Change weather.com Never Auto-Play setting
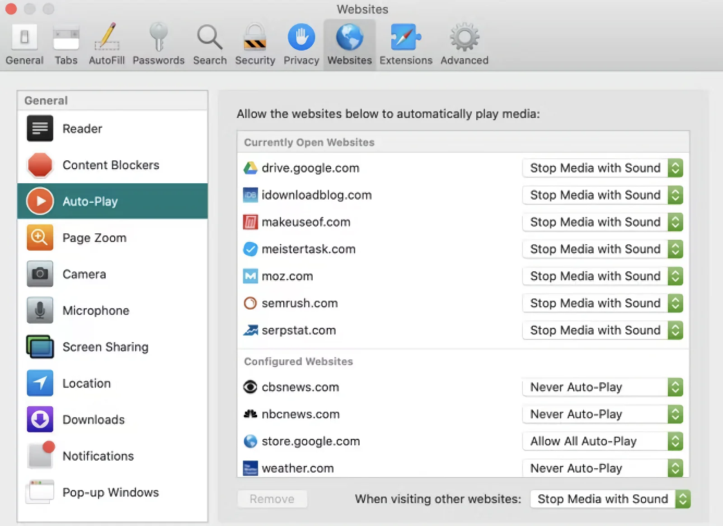Screen dimensions: 723x526 (x=602, y=468)
